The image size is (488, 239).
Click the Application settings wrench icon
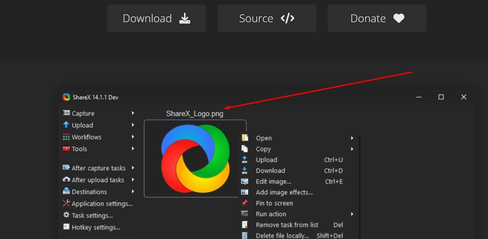click(x=66, y=203)
